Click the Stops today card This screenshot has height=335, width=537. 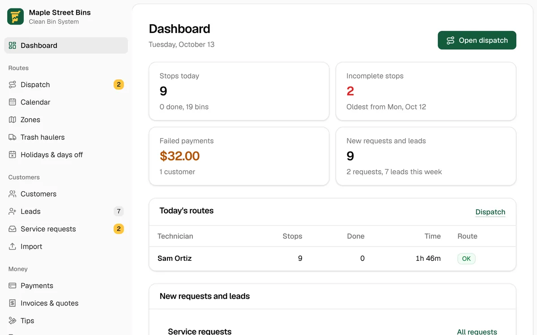pyautogui.click(x=239, y=91)
